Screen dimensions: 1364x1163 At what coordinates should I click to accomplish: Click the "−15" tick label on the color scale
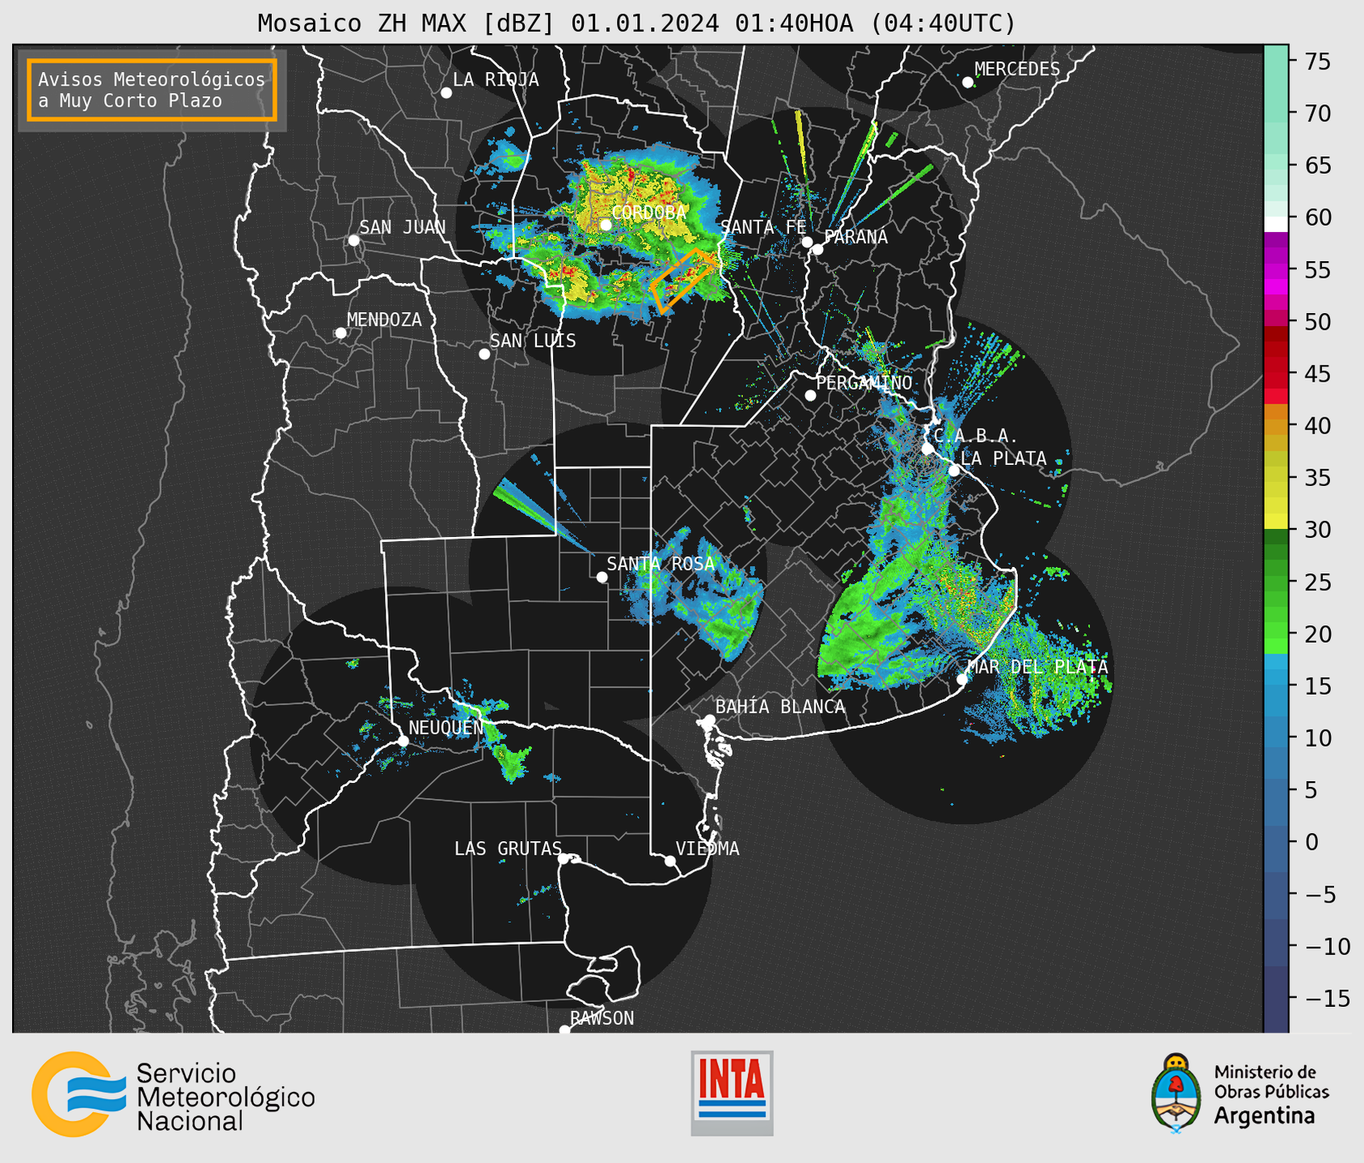(1328, 998)
